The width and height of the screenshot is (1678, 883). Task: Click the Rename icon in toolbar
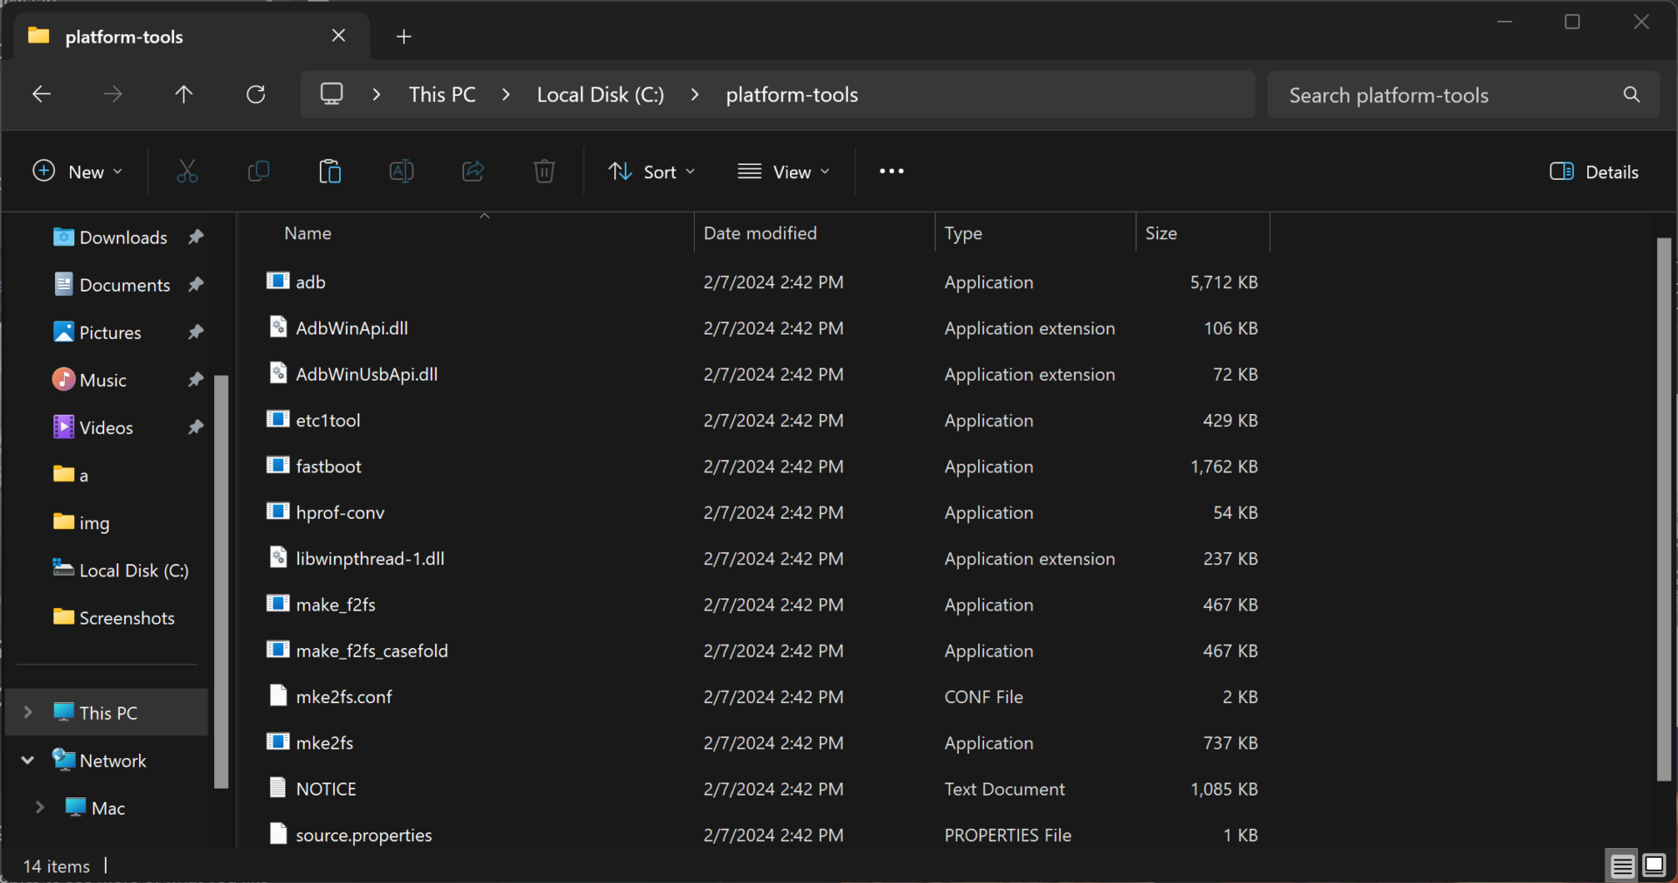tap(401, 171)
